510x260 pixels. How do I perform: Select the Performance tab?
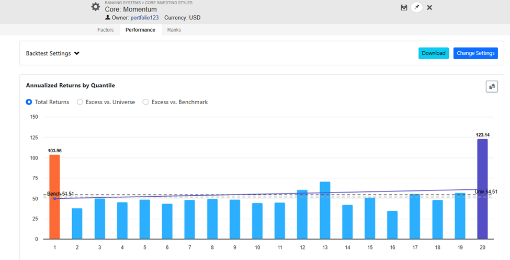coord(140,30)
